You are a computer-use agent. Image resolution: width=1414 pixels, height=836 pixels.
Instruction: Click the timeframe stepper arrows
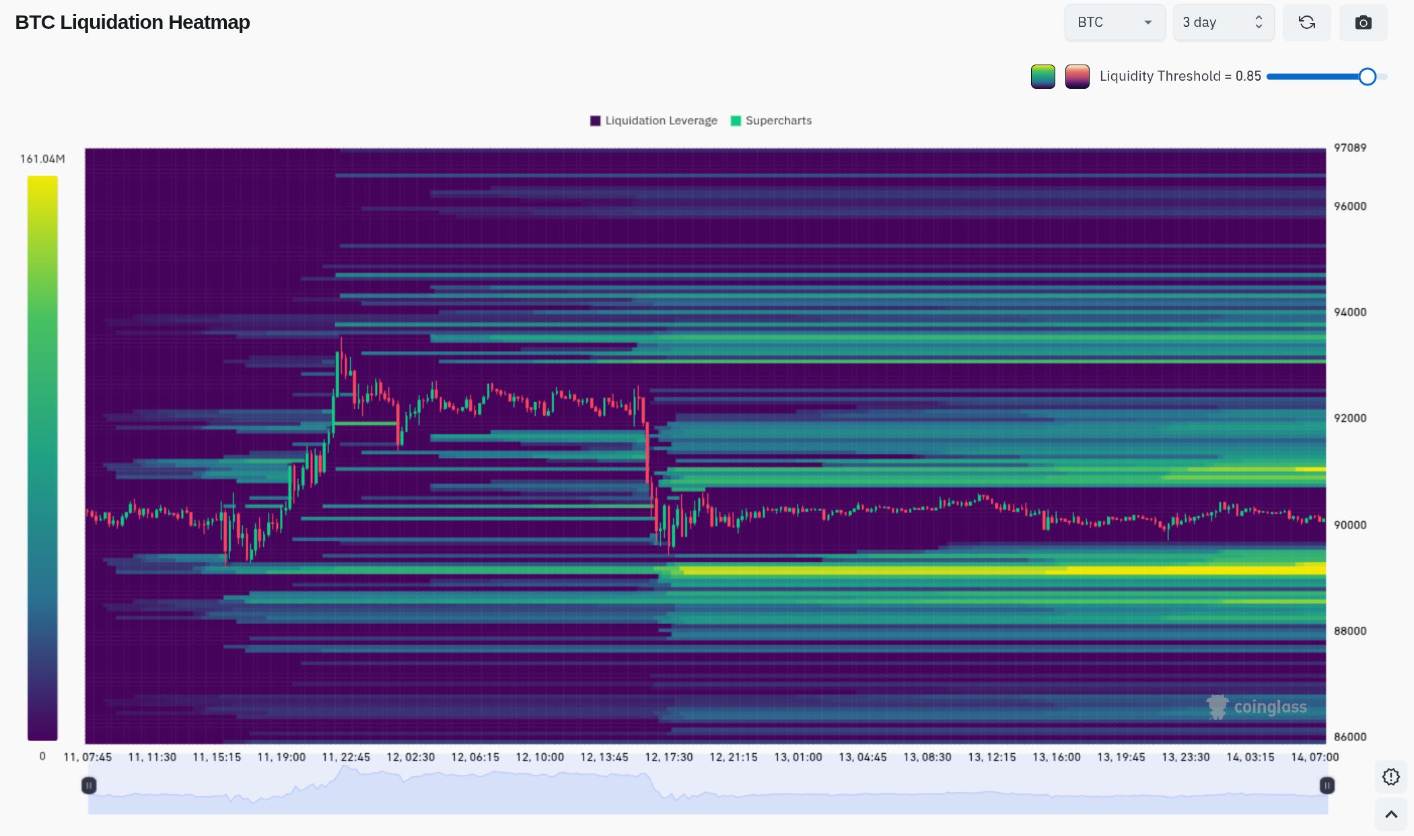click(1259, 22)
